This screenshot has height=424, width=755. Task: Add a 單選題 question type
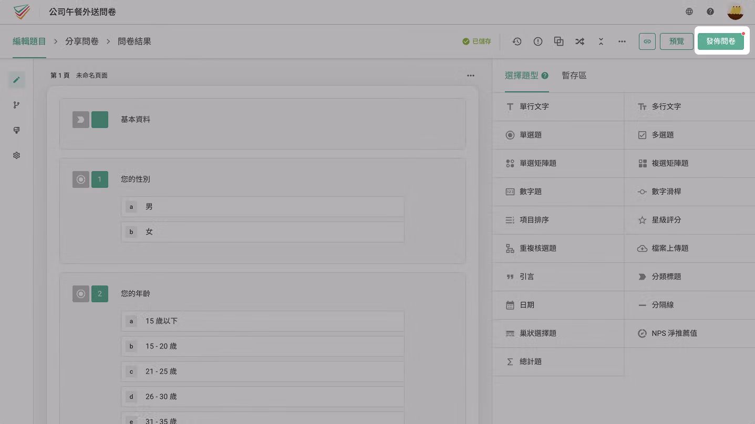(558, 135)
